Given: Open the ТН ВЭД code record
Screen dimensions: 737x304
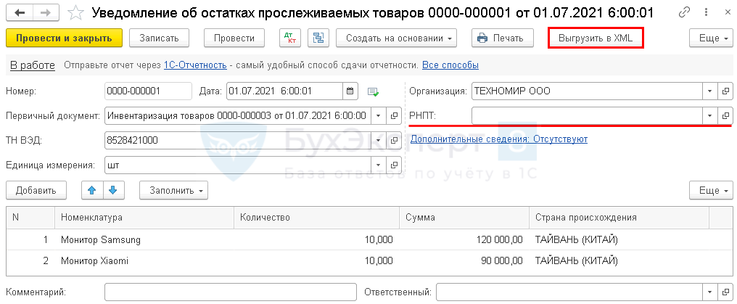Looking at the screenshot, I should (x=394, y=140).
